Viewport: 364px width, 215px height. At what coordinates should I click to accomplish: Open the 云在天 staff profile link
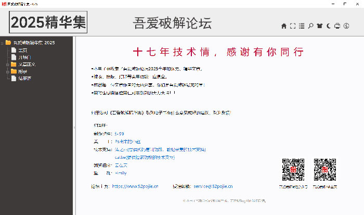(x=121, y=165)
